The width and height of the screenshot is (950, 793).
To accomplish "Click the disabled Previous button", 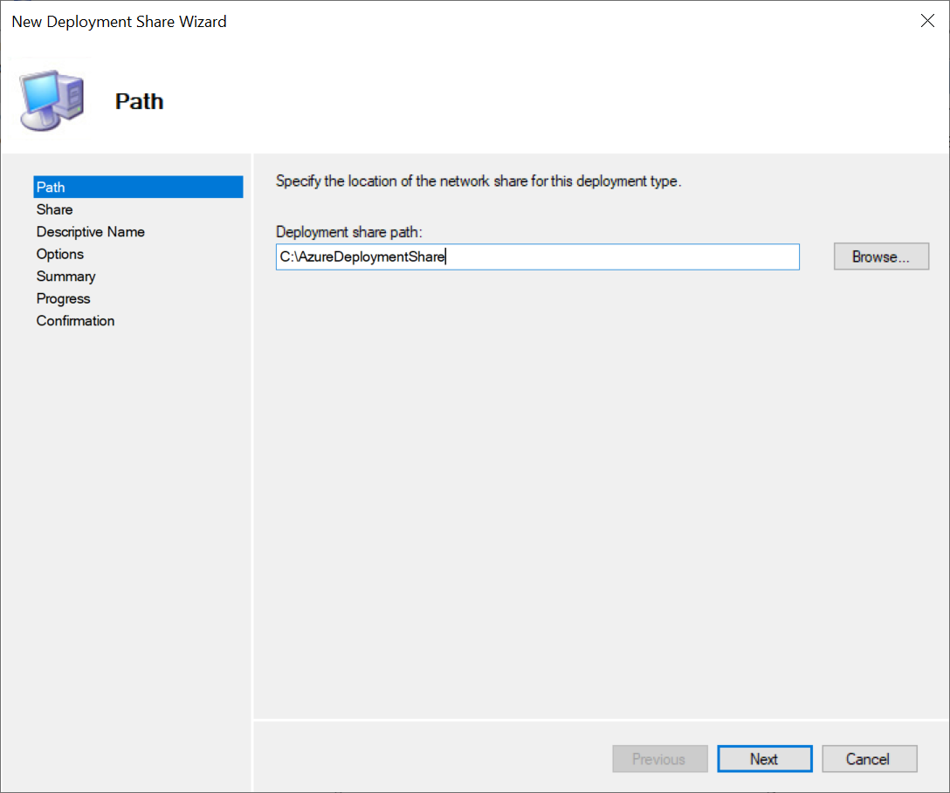I will click(660, 759).
